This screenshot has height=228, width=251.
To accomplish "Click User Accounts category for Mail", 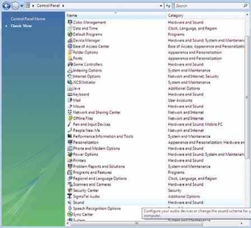I will (180, 100).
